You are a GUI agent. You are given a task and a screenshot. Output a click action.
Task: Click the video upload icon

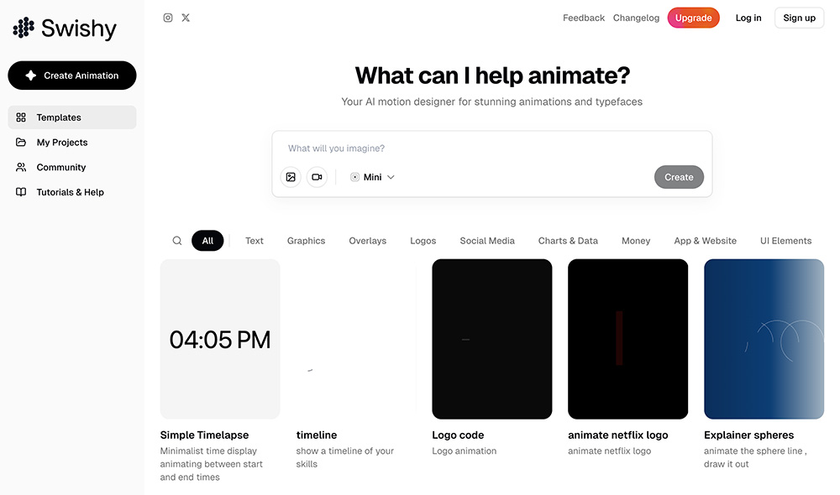(317, 177)
